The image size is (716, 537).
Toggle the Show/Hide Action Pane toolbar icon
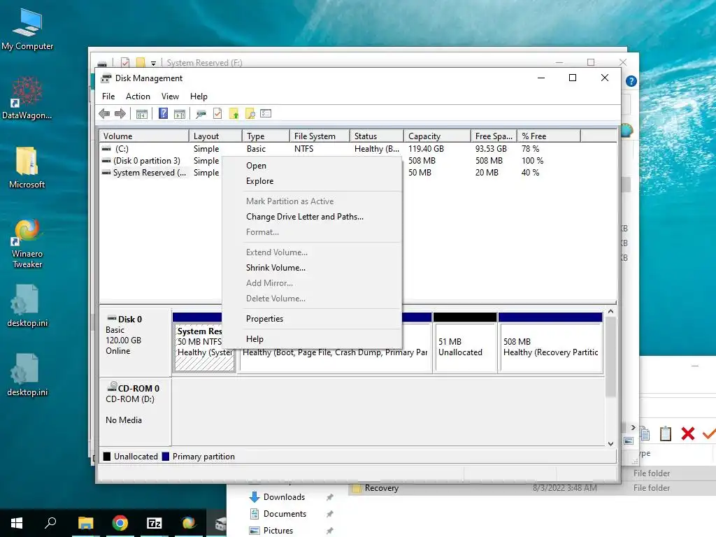click(180, 114)
